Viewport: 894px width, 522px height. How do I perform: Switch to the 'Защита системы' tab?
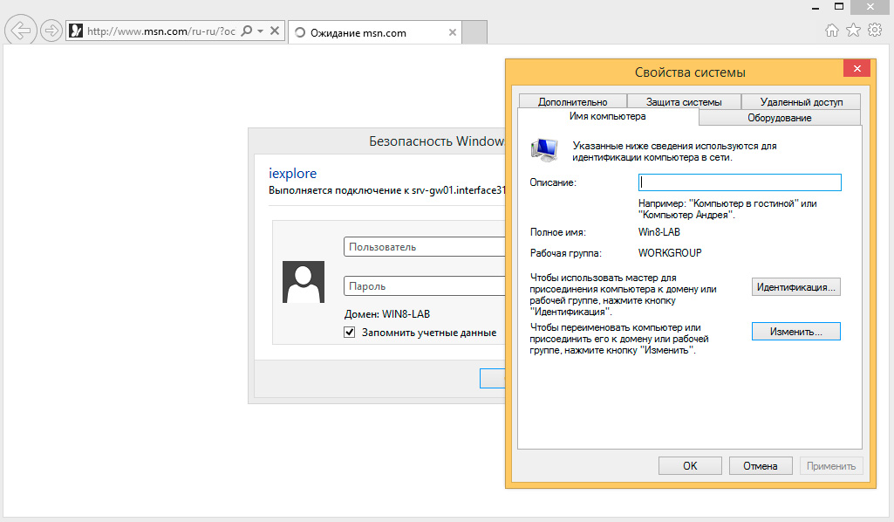[684, 101]
